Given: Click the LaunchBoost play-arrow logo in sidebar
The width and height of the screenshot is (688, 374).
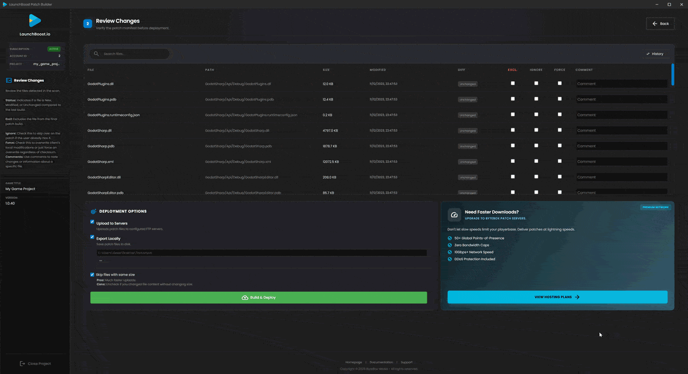Looking at the screenshot, I should coord(35,21).
